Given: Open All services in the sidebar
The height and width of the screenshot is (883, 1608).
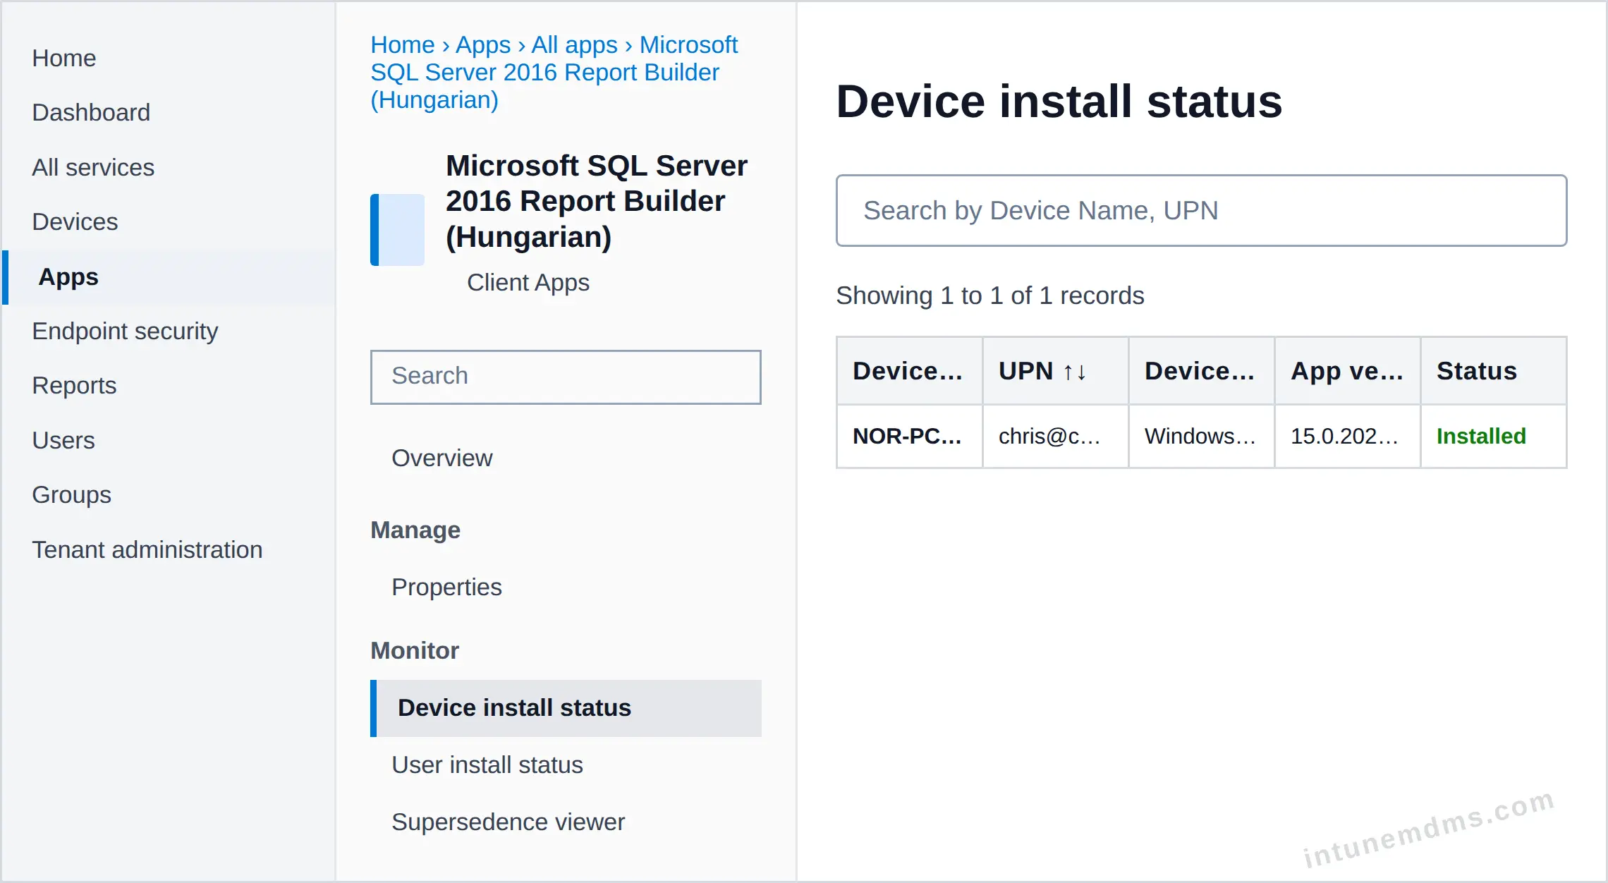Looking at the screenshot, I should tap(93, 167).
